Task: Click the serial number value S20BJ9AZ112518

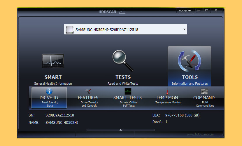Action: (x=59, y=115)
